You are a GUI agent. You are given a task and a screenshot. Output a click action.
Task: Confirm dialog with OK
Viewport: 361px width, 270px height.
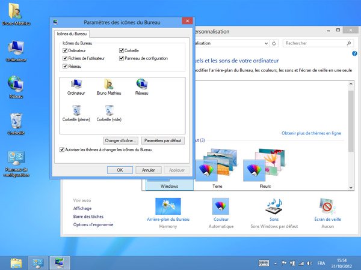[x=120, y=170]
